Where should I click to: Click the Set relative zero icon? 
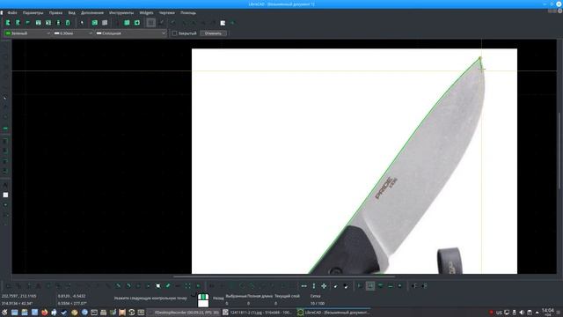(335, 285)
